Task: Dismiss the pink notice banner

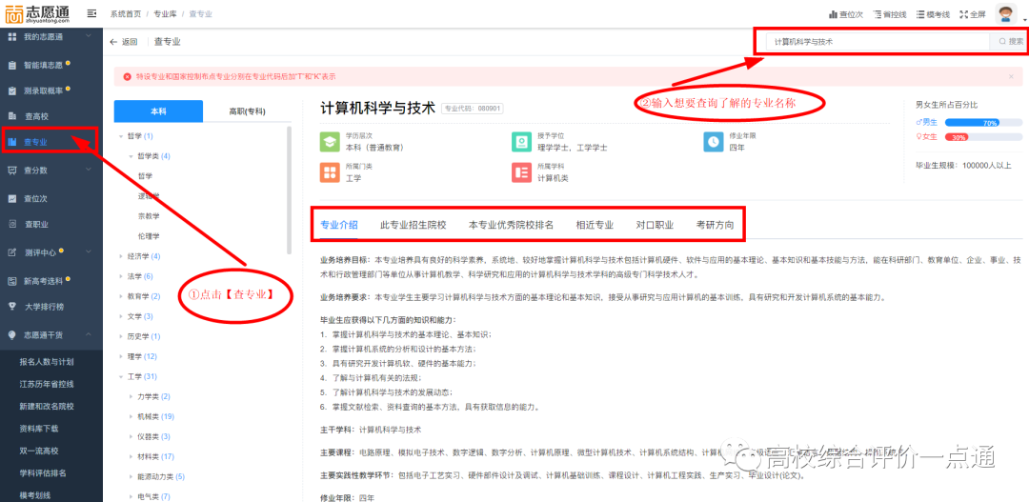Action: [x=1011, y=76]
